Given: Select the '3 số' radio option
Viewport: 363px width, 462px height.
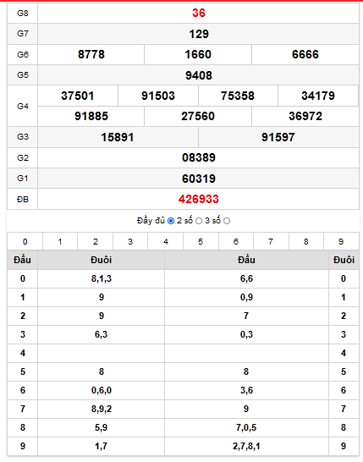Looking at the screenshot, I should 227,221.
